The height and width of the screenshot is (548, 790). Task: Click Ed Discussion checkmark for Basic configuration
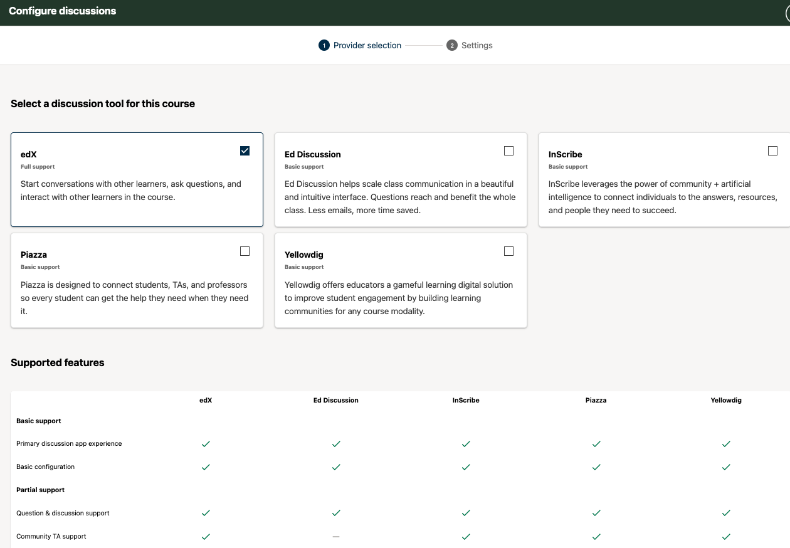click(336, 467)
